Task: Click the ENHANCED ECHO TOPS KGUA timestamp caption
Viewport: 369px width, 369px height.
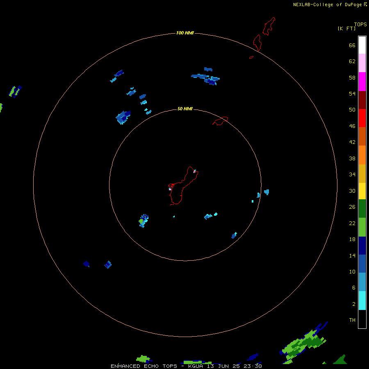Action: coord(186,366)
